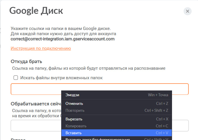Select Отменить in the context menu
This screenshot has height=140, width=198.
tap(117, 104)
